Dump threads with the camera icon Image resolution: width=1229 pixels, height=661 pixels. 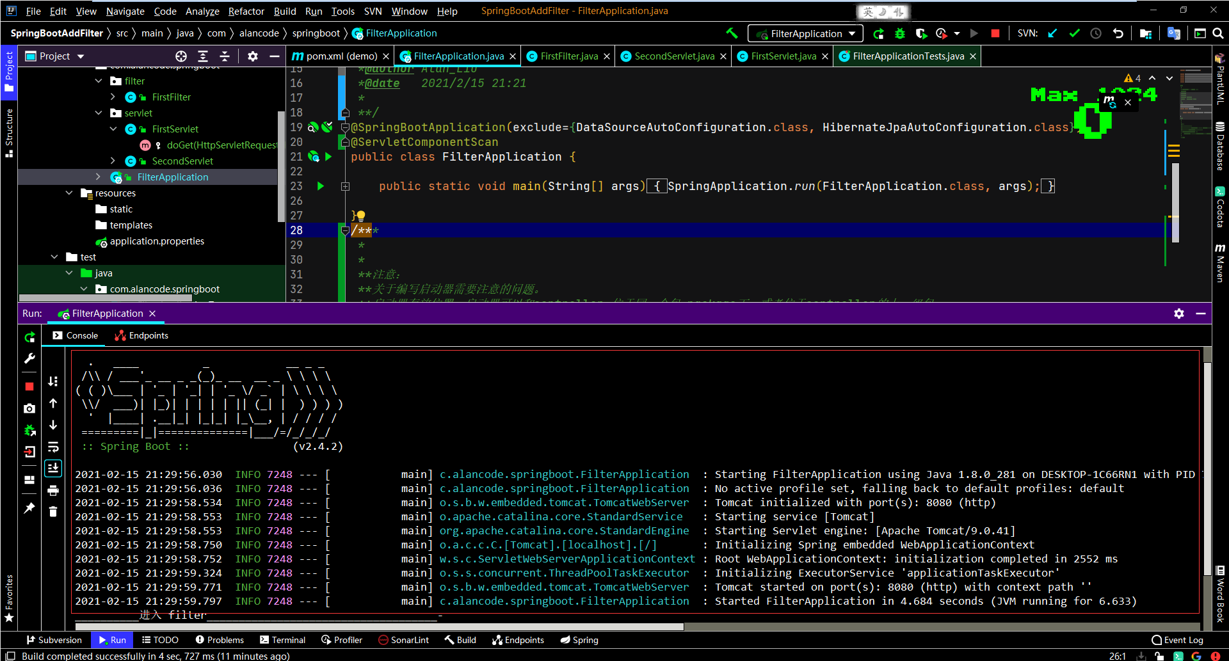(x=29, y=408)
